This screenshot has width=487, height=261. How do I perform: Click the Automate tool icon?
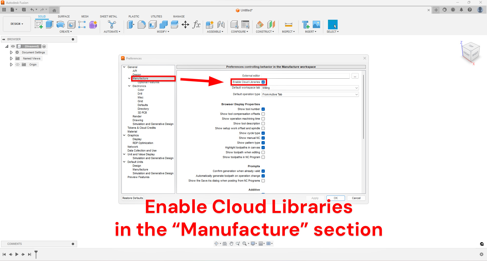point(112,25)
